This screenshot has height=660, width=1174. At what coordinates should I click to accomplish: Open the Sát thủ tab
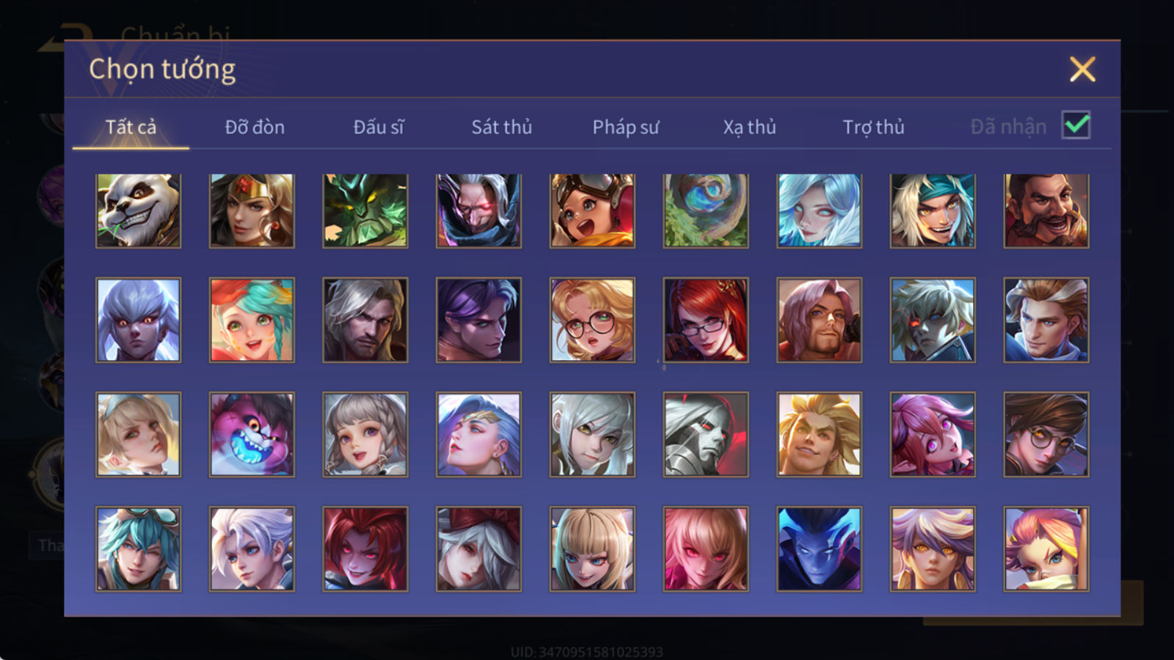coord(501,127)
